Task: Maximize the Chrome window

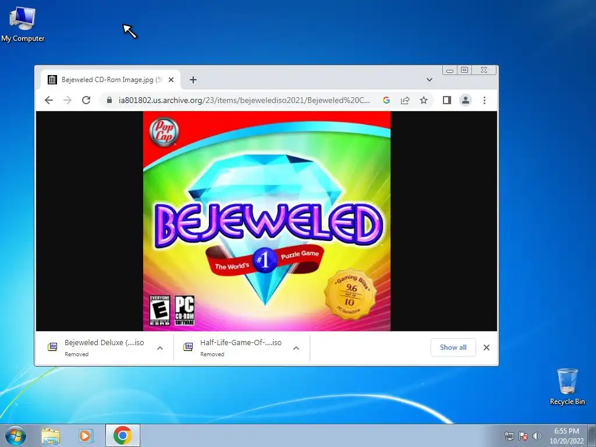Action: click(x=464, y=70)
